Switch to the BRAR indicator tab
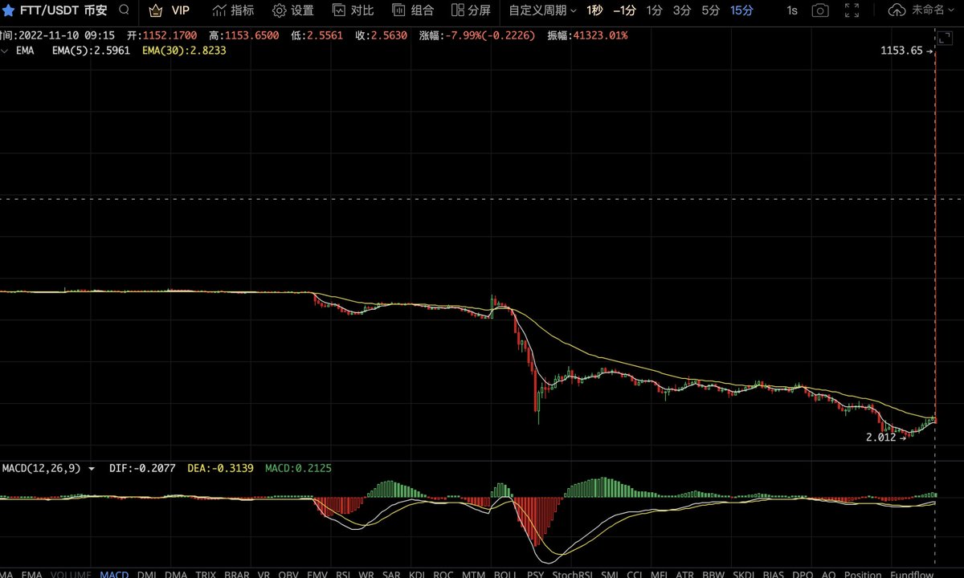 237,575
